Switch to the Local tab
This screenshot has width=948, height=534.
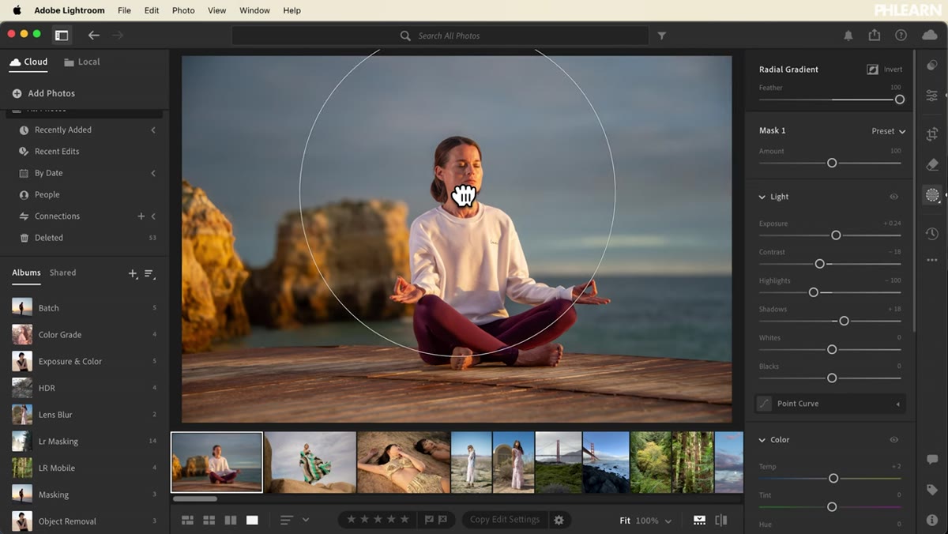click(x=82, y=62)
